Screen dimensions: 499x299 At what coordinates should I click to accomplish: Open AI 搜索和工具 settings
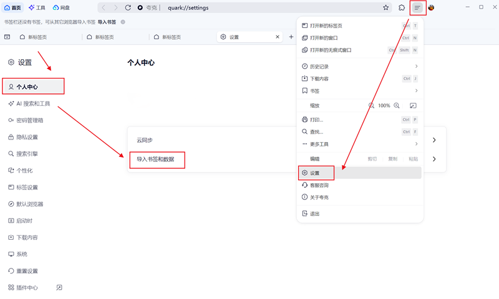(33, 103)
